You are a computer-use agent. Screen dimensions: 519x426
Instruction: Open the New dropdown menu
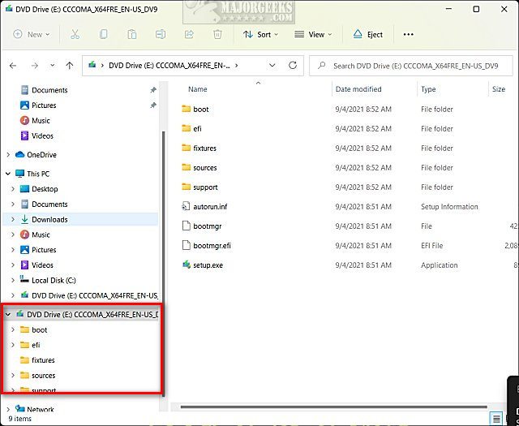pos(32,35)
